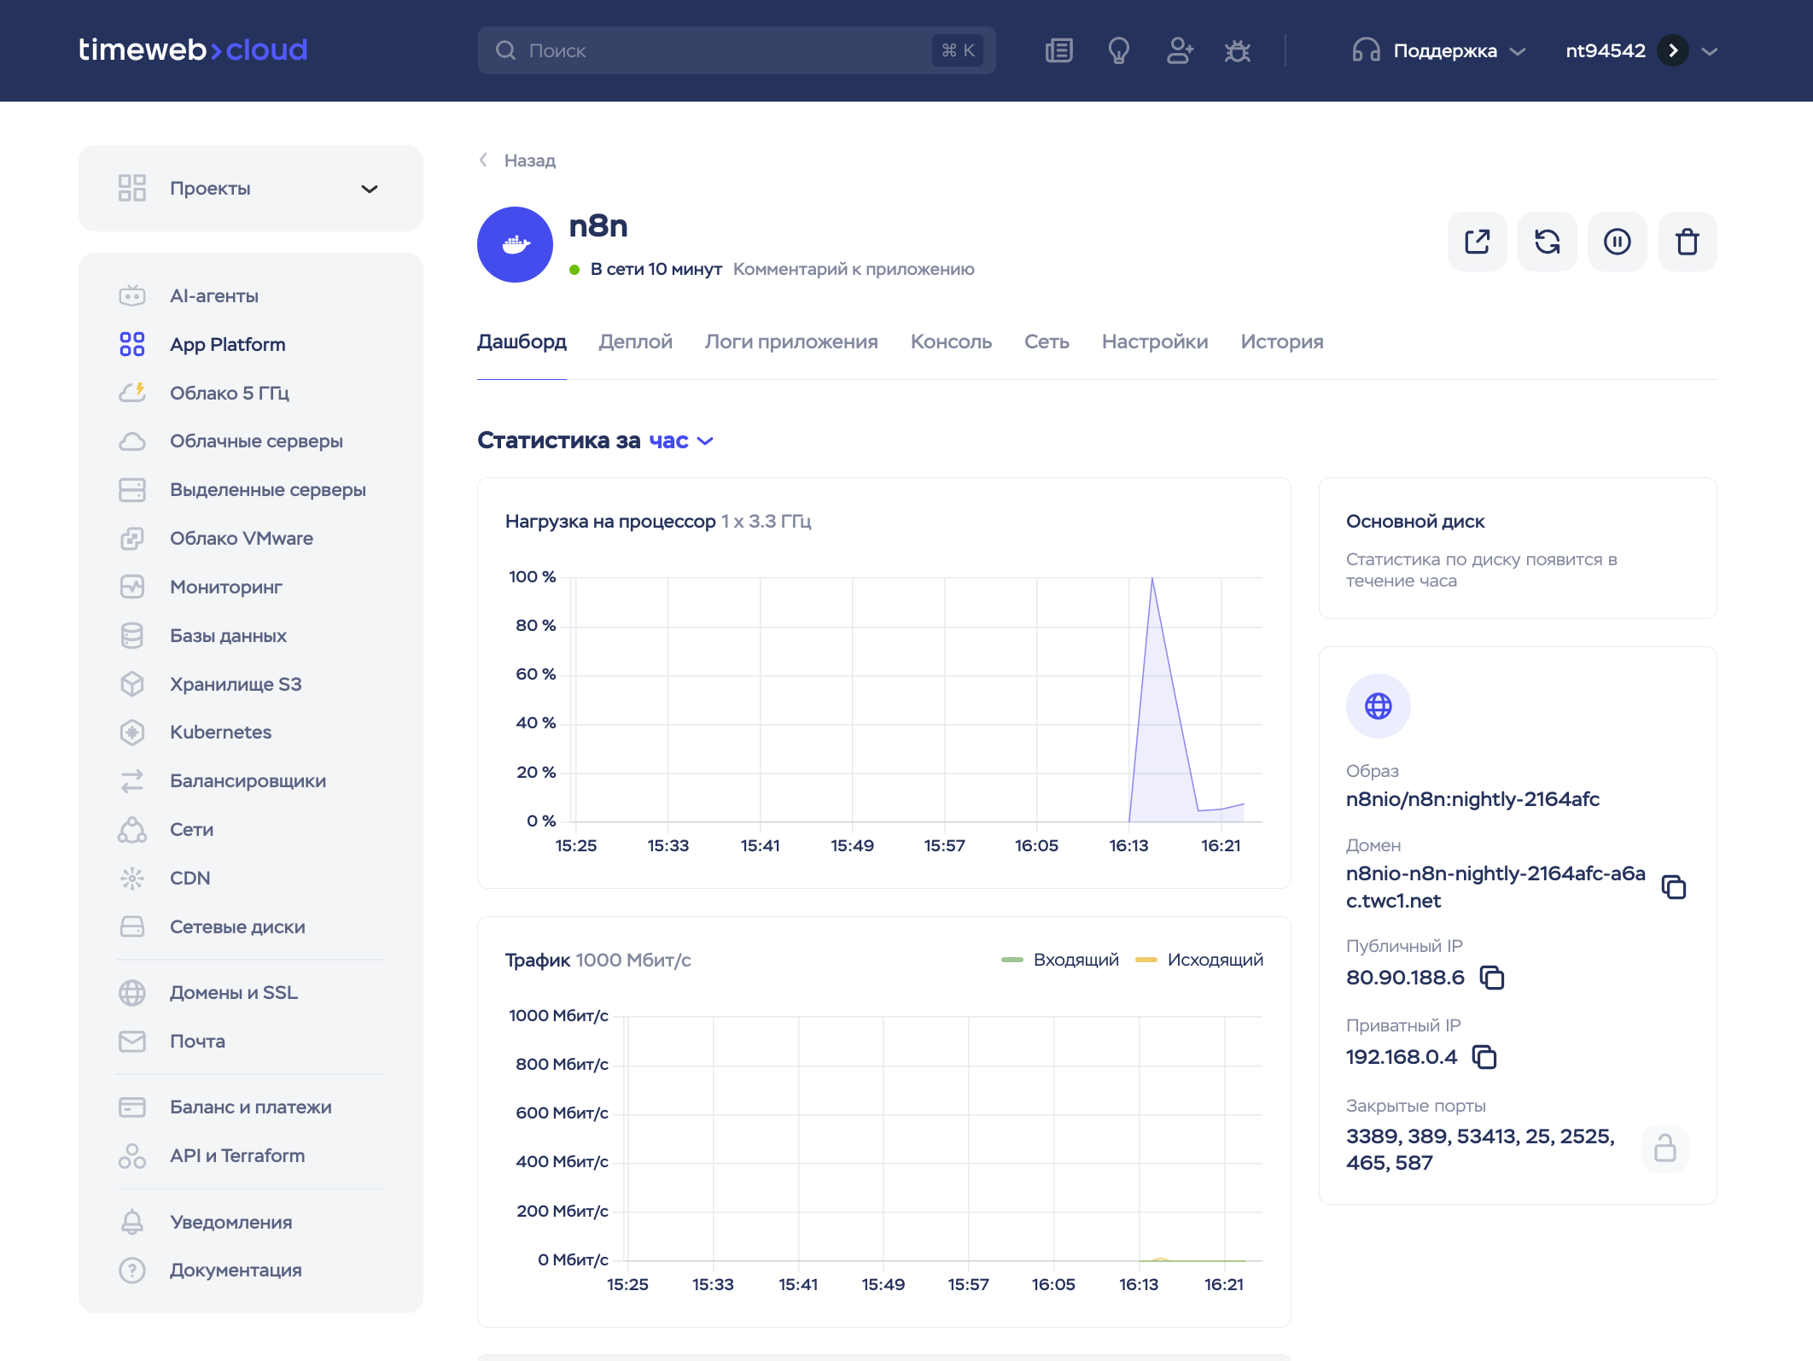Click the CDN sidebar icon
1813x1361 pixels.
click(x=132, y=879)
